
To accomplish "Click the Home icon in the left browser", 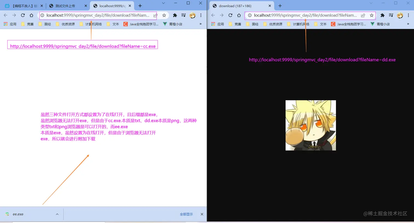I will tap(31, 15).
